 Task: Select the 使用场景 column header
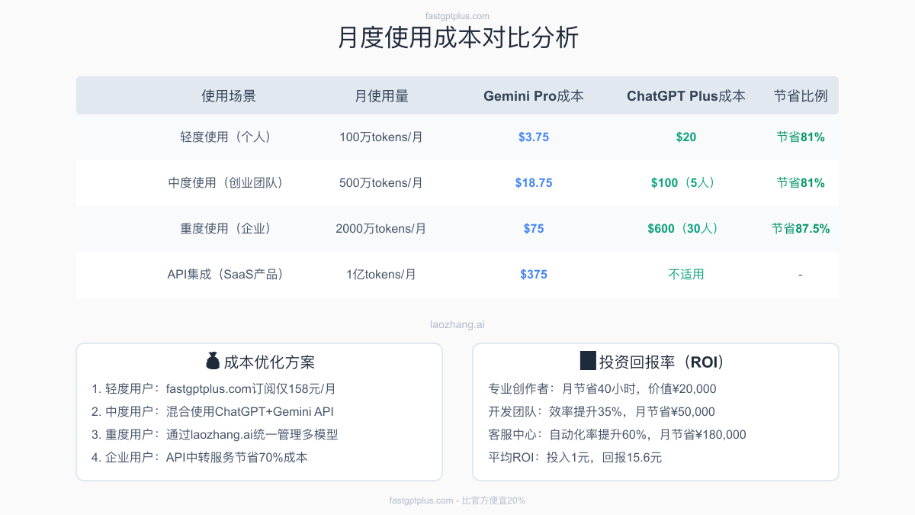pyautogui.click(x=229, y=96)
